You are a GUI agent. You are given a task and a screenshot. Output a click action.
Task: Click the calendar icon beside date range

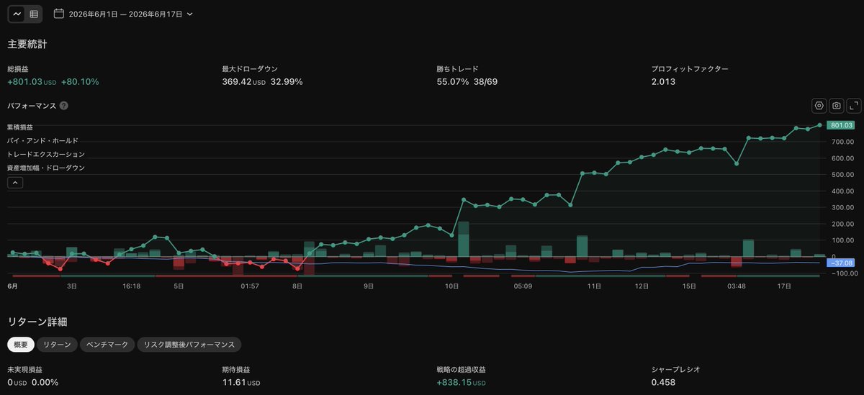tap(59, 14)
